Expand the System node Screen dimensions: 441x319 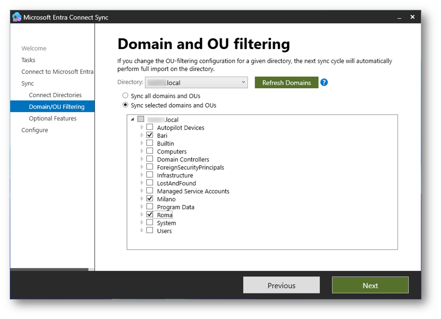coord(142,222)
